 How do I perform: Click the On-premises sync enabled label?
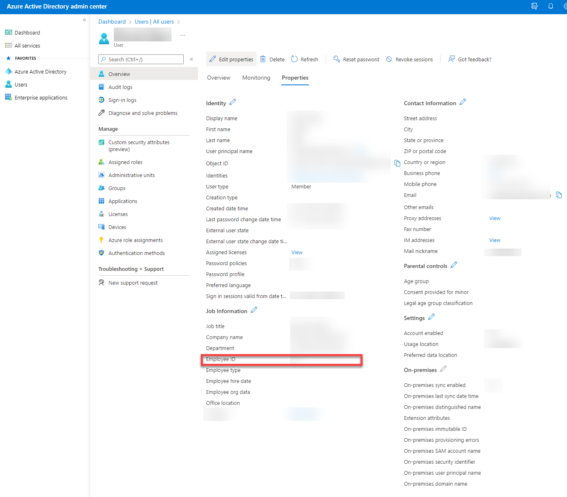point(434,385)
